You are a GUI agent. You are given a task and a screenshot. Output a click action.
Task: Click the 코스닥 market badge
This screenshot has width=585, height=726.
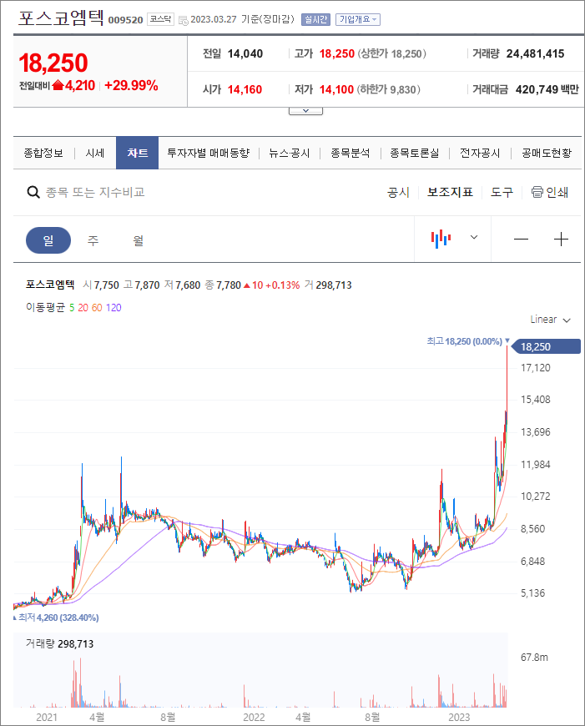pyautogui.click(x=161, y=19)
